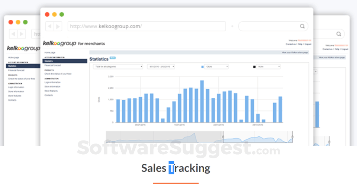Image resolution: width=357 pixels, height=184 pixels.
Task: Open the date range dropdown
Action: (x=161, y=67)
